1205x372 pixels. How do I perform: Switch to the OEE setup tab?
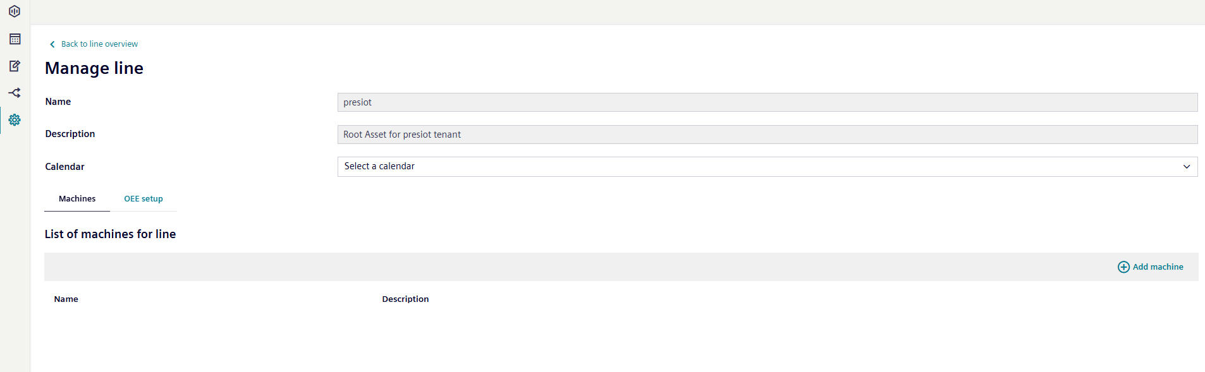pyautogui.click(x=144, y=199)
